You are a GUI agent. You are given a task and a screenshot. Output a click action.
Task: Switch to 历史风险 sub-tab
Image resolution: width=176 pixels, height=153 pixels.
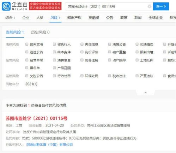coord(40,32)
